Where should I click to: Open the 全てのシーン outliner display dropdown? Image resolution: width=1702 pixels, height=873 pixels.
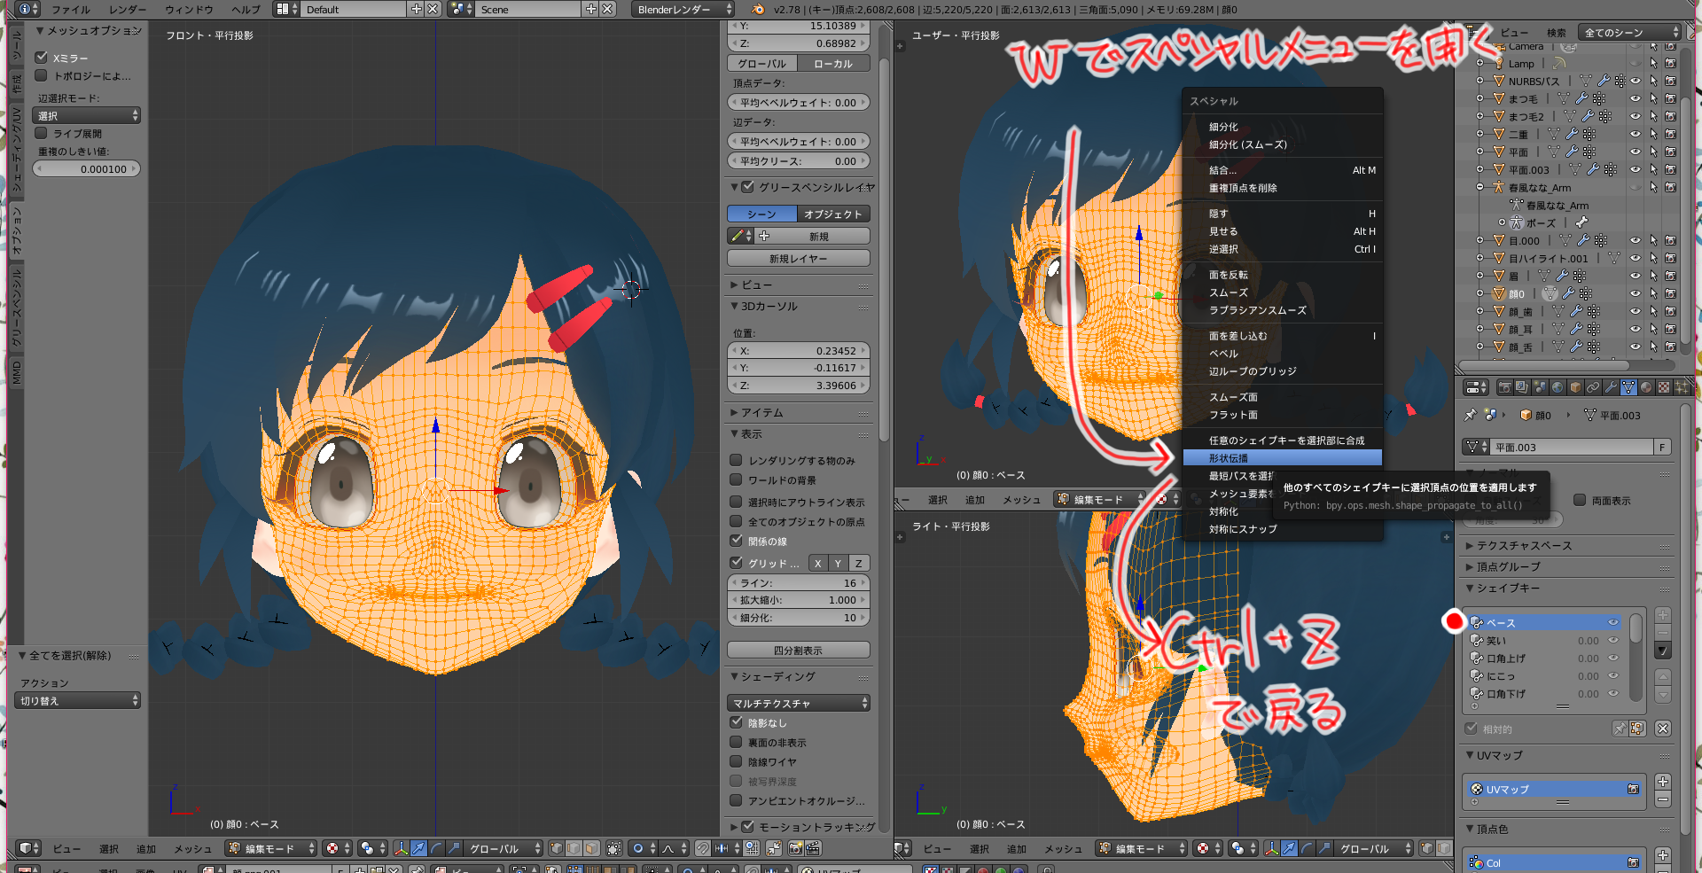click(x=1629, y=33)
